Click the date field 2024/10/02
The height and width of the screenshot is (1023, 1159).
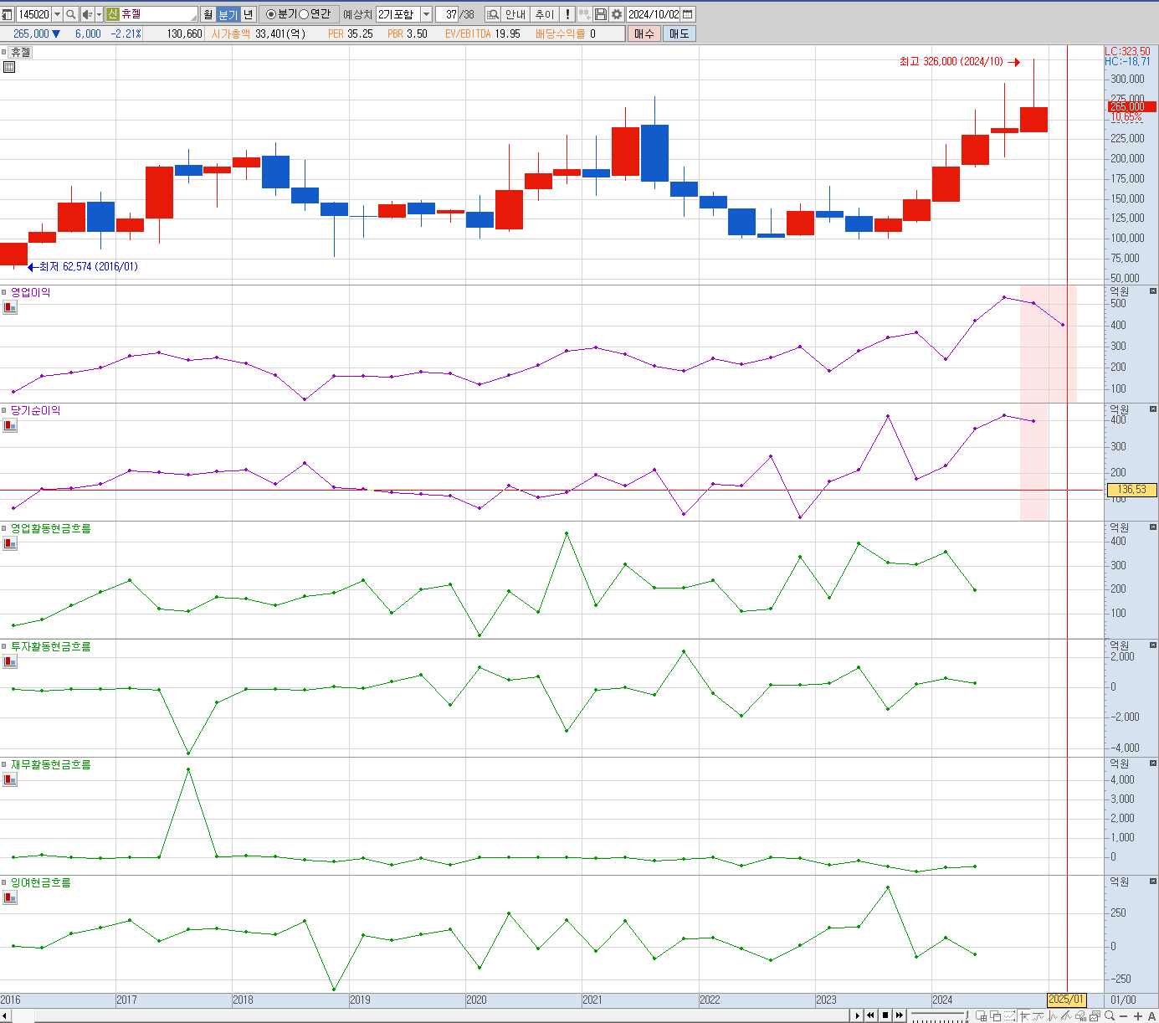tap(654, 14)
